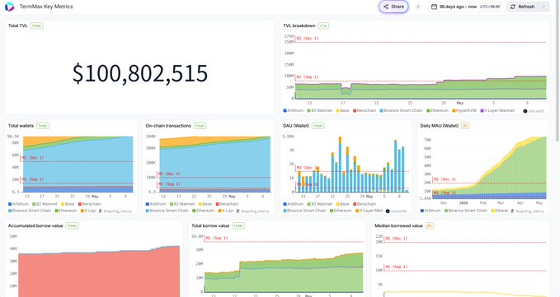Star this dashboard with the favorite icon
Screen dimensions: 560x297
point(418,7)
